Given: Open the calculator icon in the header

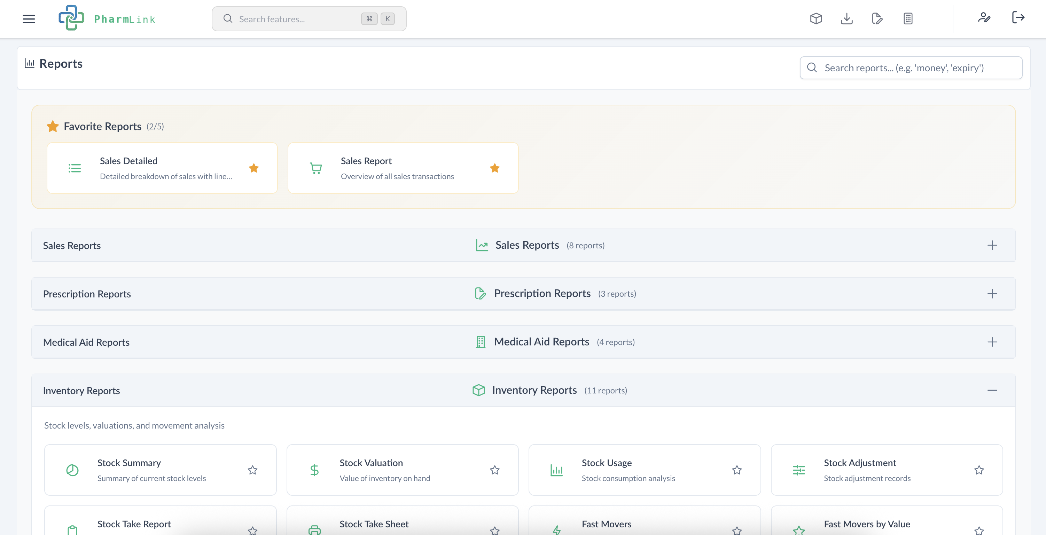Looking at the screenshot, I should 907,18.
